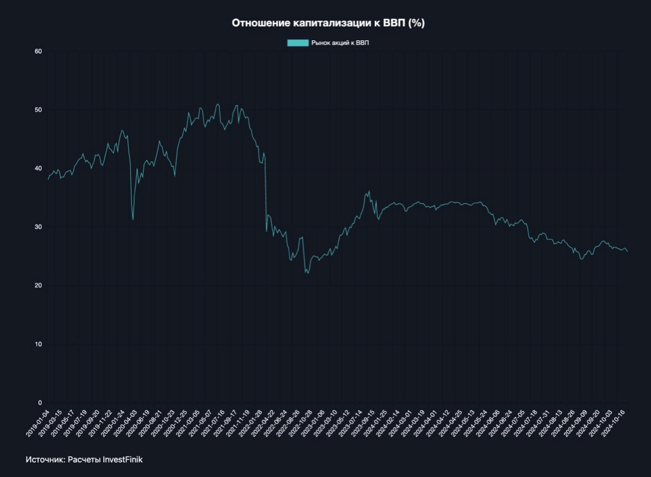Click the y-axis value 10
Viewport: 651px width, 477px height.
tap(38, 344)
